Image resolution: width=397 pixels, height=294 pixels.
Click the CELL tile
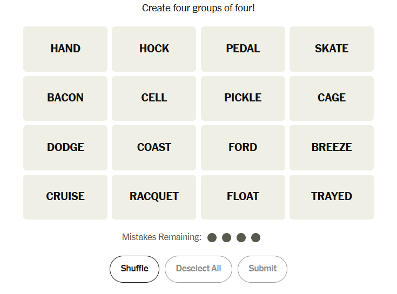click(154, 98)
